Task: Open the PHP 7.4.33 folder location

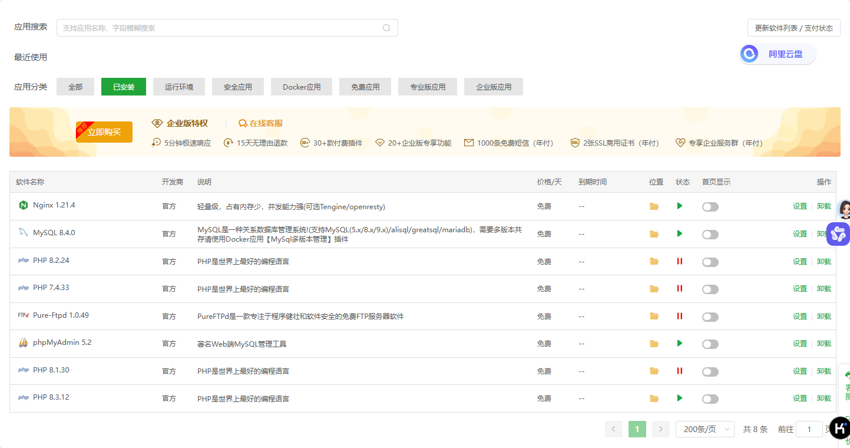Action: [x=654, y=289]
